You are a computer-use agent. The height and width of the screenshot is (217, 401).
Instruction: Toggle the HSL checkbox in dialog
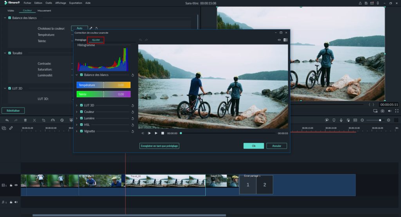(81, 125)
